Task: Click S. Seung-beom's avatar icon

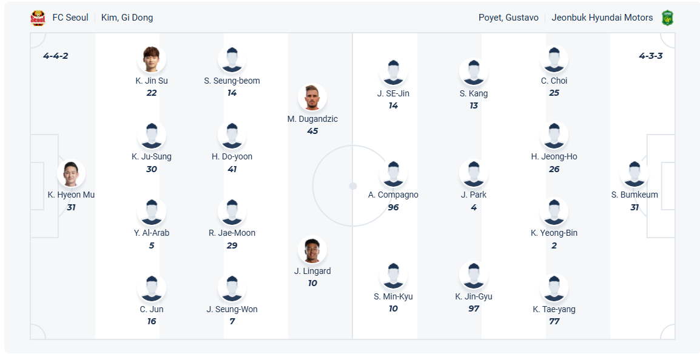Action: pyautogui.click(x=232, y=59)
